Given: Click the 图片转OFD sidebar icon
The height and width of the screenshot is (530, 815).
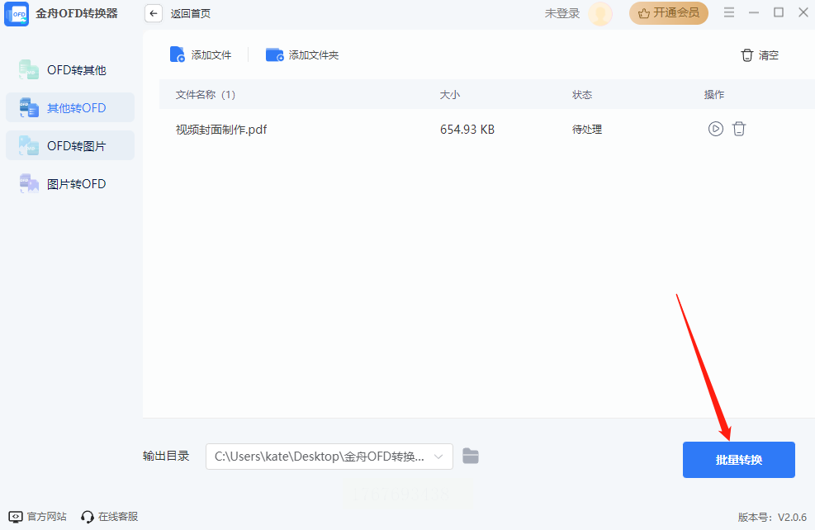Looking at the screenshot, I should (x=29, y=183).
